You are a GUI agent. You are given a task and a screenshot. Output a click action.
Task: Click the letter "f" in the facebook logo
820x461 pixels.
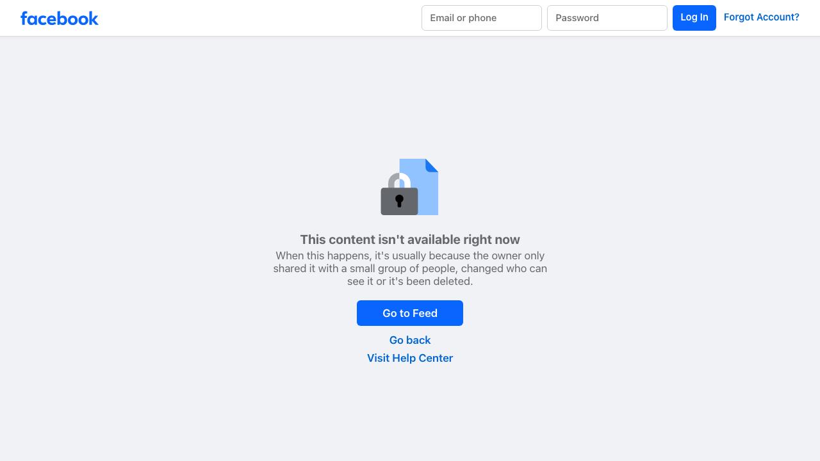(x=24, y=18)
